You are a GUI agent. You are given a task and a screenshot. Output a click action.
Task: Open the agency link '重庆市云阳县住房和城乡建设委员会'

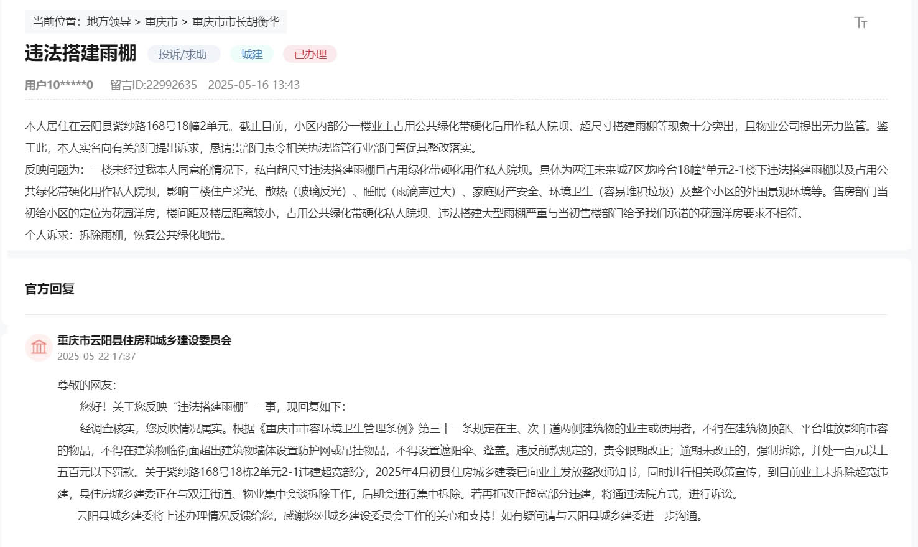(x=143, y=341)
